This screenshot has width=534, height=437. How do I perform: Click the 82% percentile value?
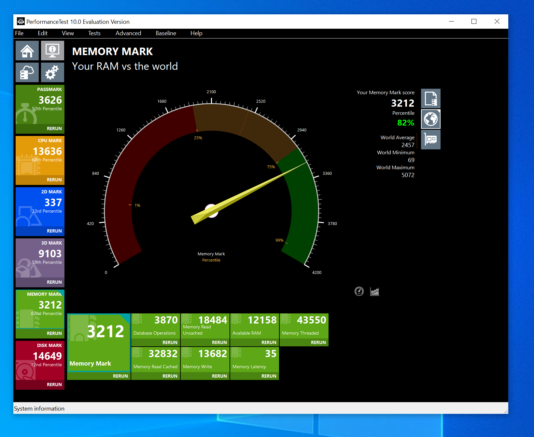406,123
